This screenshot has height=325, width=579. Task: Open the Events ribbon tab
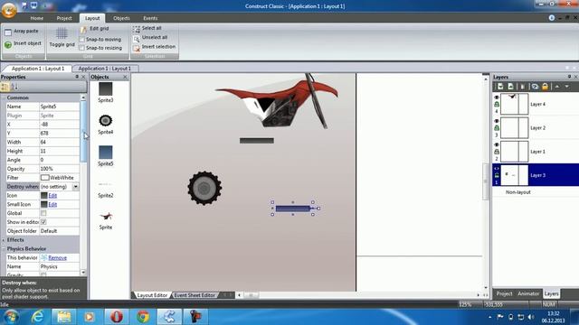[150, 18]
